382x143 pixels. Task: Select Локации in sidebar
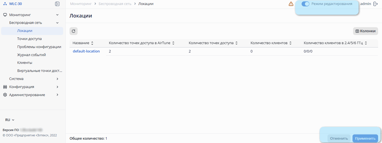point(32,31)
